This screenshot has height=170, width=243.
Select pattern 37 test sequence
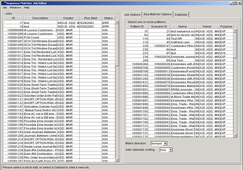tap(180, 31)
